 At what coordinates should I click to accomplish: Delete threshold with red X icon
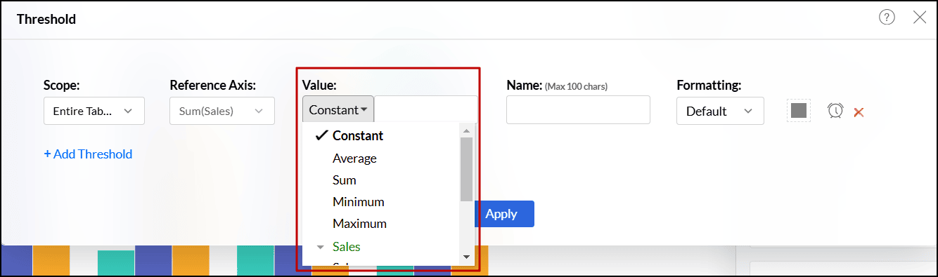(x=859, y=112)
